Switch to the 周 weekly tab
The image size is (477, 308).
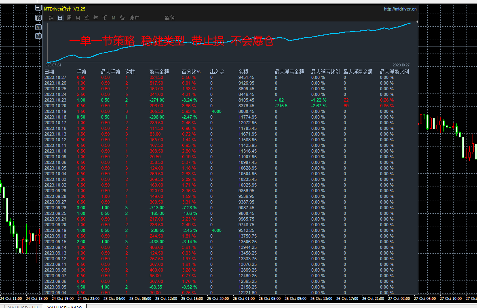(69, 18)
